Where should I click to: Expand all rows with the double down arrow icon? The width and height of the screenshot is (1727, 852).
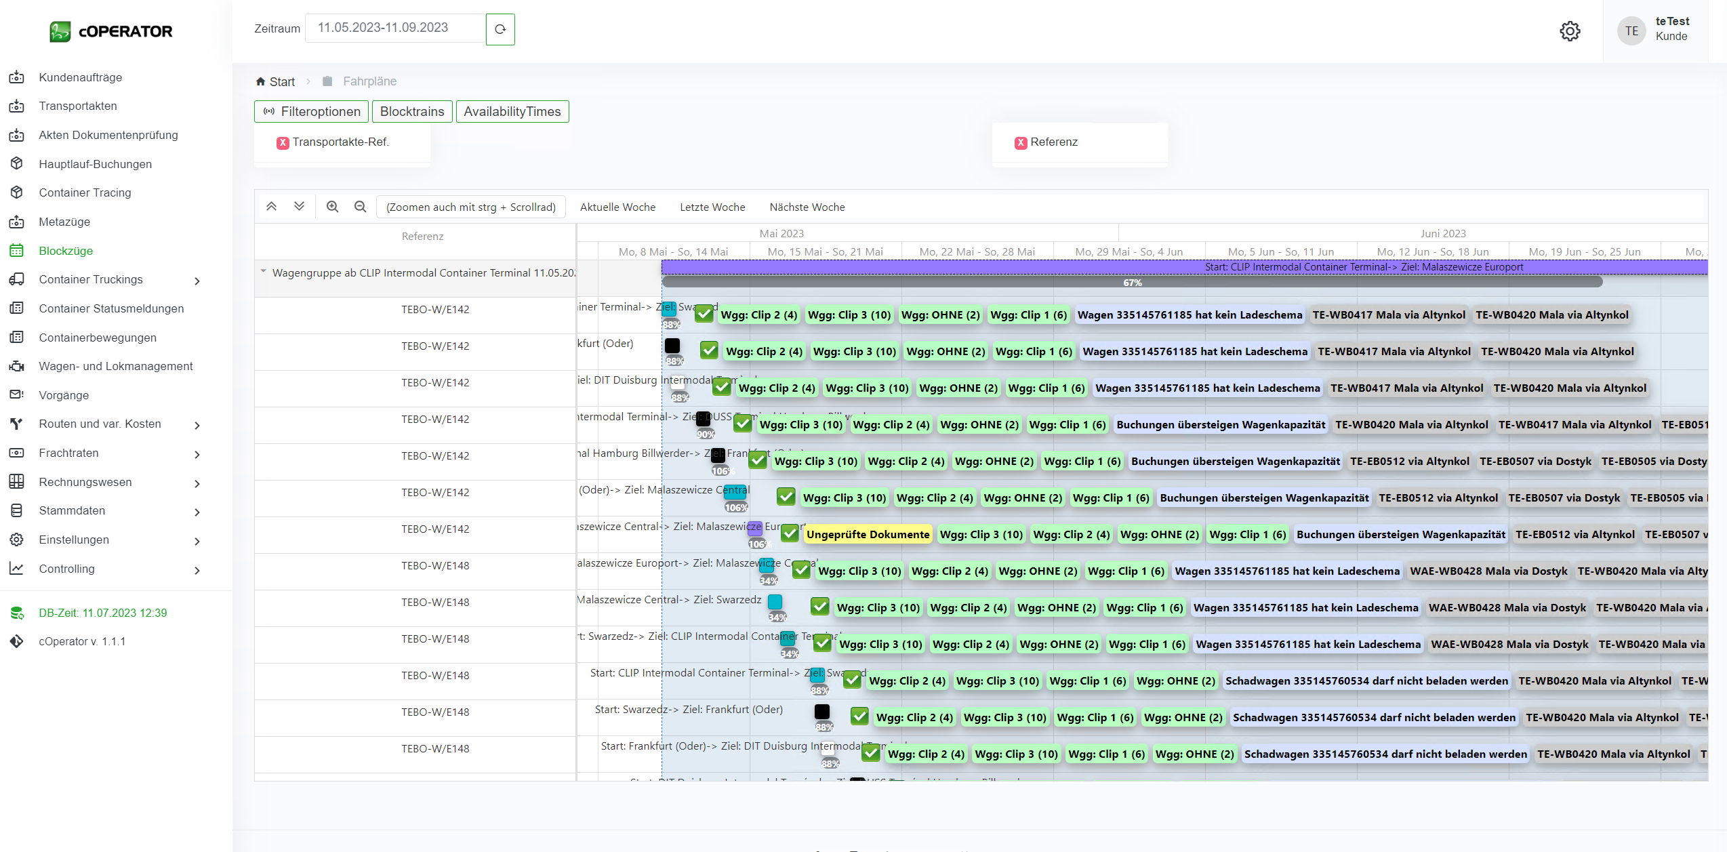pyautogui.click(x=299, y=207)
